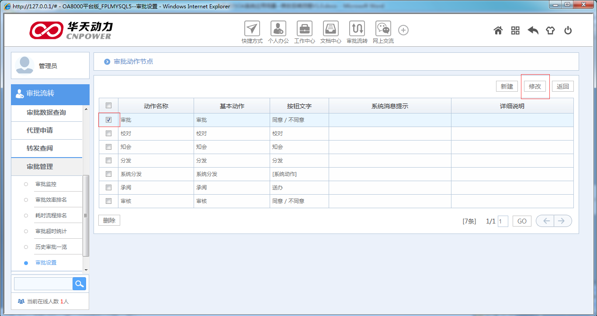Open the 网上交流 chat icon

click(x=383, y=29)
